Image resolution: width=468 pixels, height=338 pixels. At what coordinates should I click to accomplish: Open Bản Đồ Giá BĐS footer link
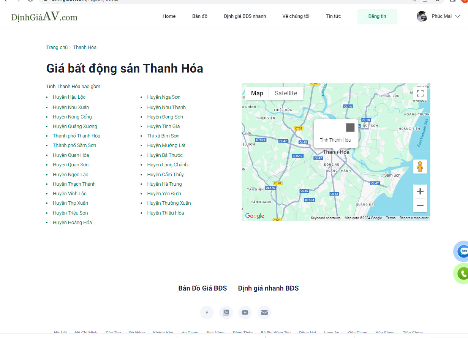click(x=203, y=288)
